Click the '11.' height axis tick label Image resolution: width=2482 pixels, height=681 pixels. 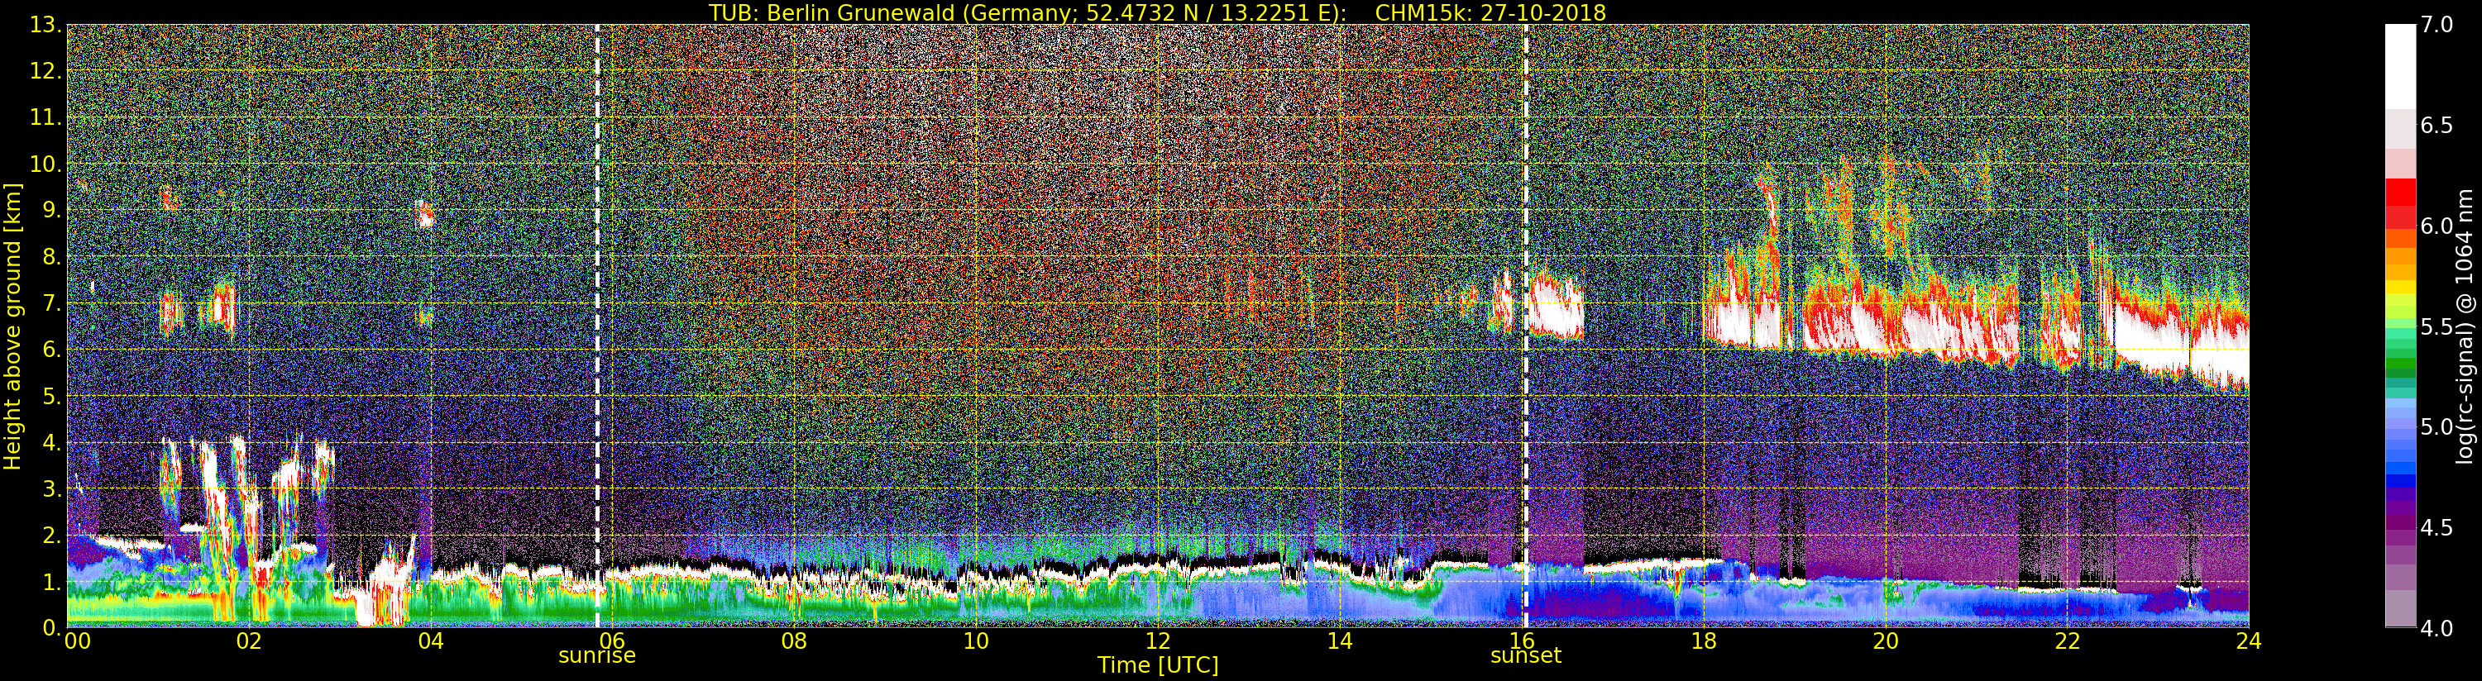tap(45, 117)
